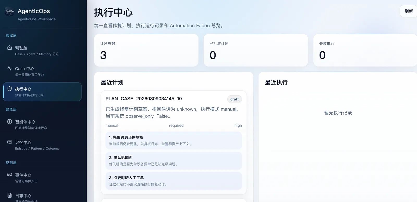The image size is (417, 202).
Task: Click the 执行中心 shield icon
Action: [10, 89]
